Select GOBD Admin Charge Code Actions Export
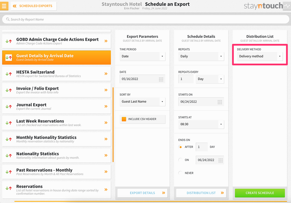 pyautogui.click(x=56, y=41)
